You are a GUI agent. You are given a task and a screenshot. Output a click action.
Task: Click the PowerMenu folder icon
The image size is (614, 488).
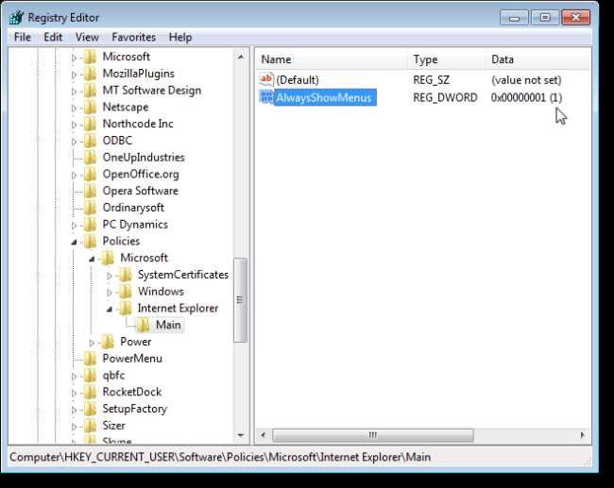[91, 359]
